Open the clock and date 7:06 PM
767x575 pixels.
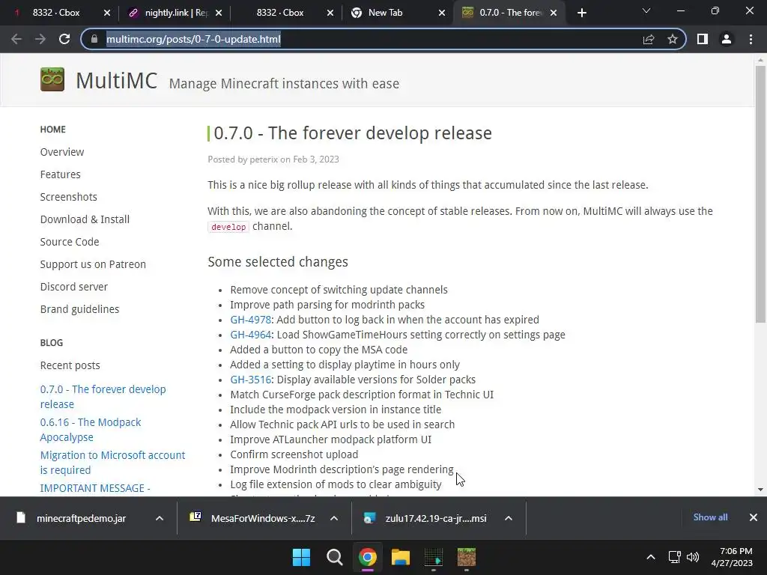[x=732, y=557]
